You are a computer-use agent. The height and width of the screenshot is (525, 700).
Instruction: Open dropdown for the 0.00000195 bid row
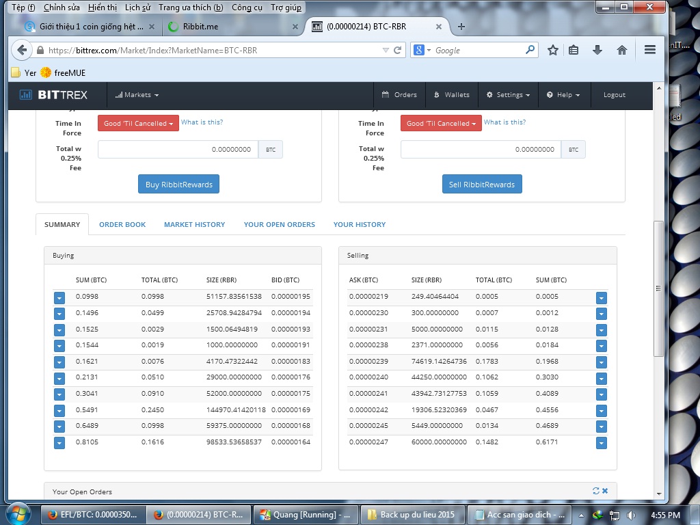[x=59, y=297]
